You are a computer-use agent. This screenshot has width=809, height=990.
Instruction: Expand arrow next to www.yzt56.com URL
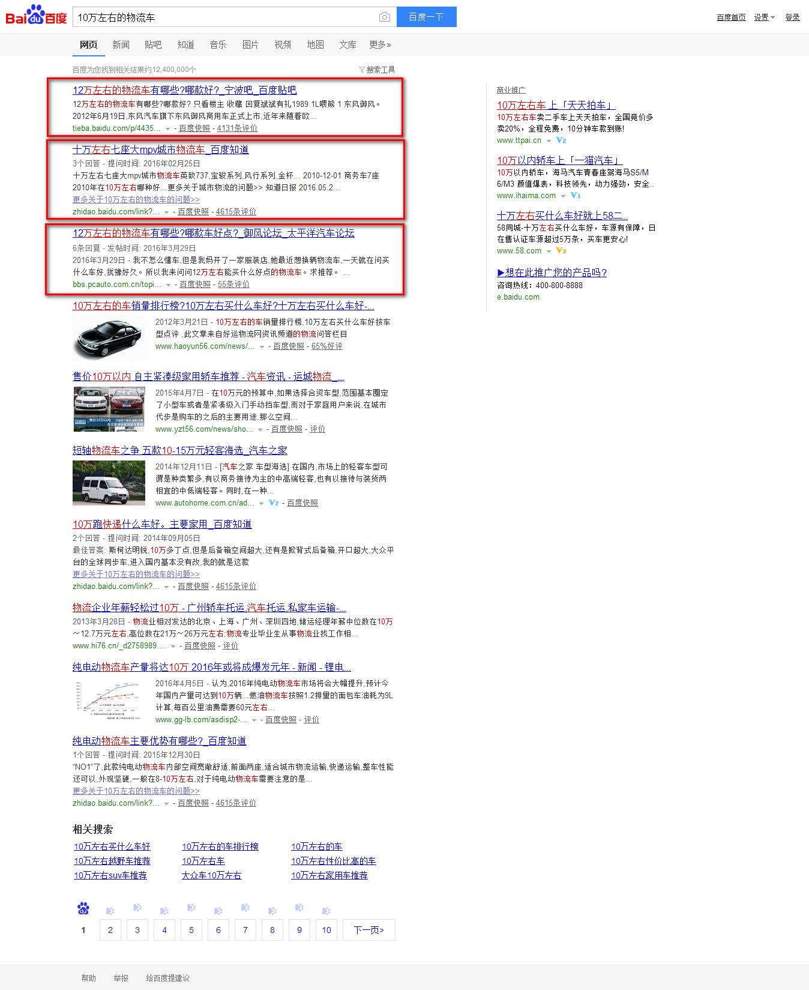click(x=260, y=429)
